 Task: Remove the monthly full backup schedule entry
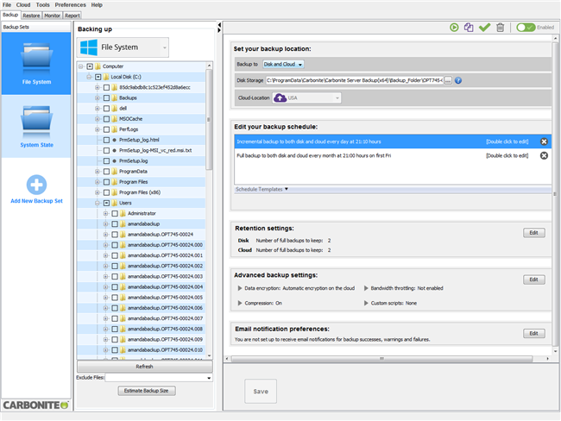544,155
